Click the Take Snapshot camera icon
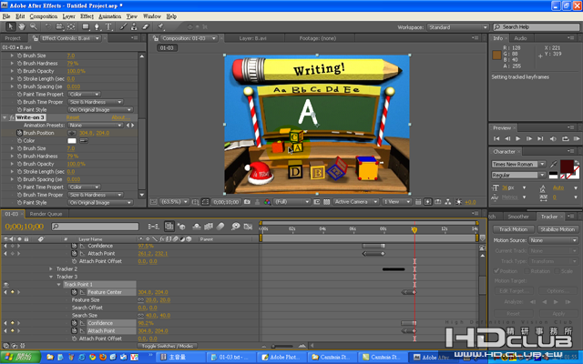583x364 pixels. [247, 202]
